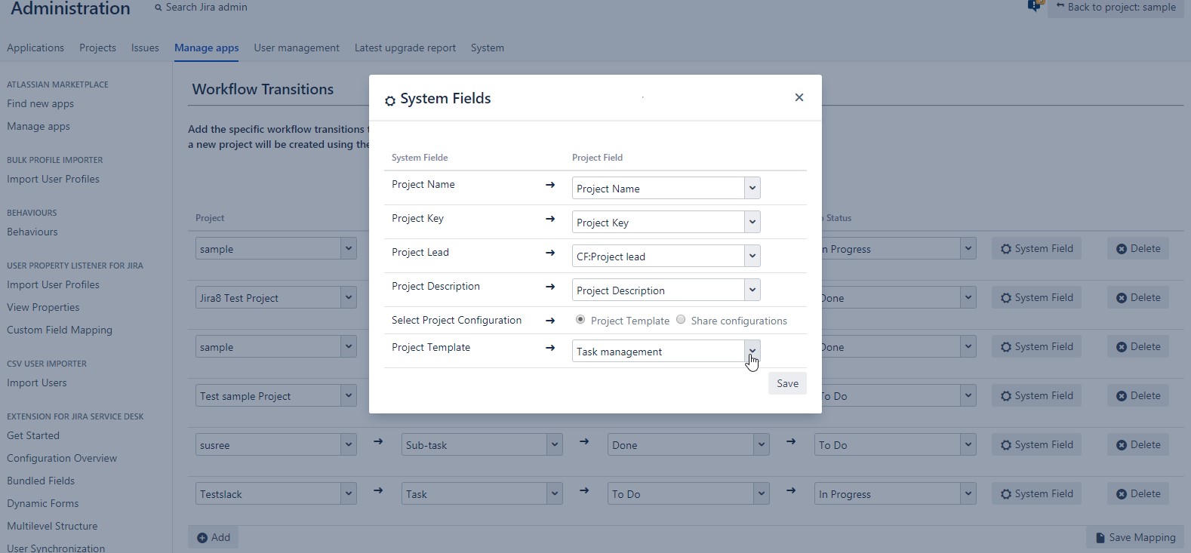The height and width of the screenshot is (553, 1191).
Task: Click the System Fielde column header
Action: click(x=420, y=158)
